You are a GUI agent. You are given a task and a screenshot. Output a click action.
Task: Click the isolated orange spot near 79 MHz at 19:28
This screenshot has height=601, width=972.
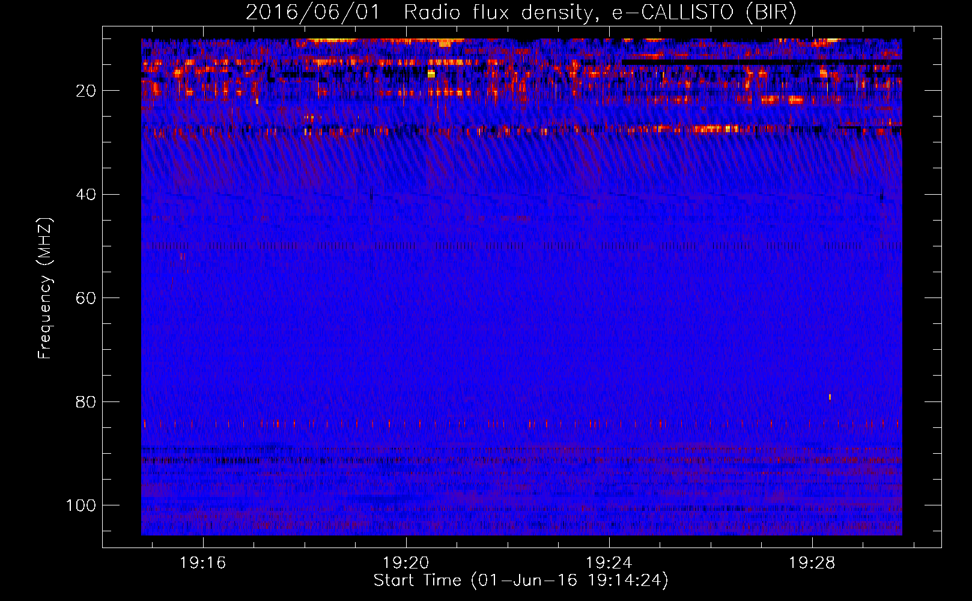[830, 397]
